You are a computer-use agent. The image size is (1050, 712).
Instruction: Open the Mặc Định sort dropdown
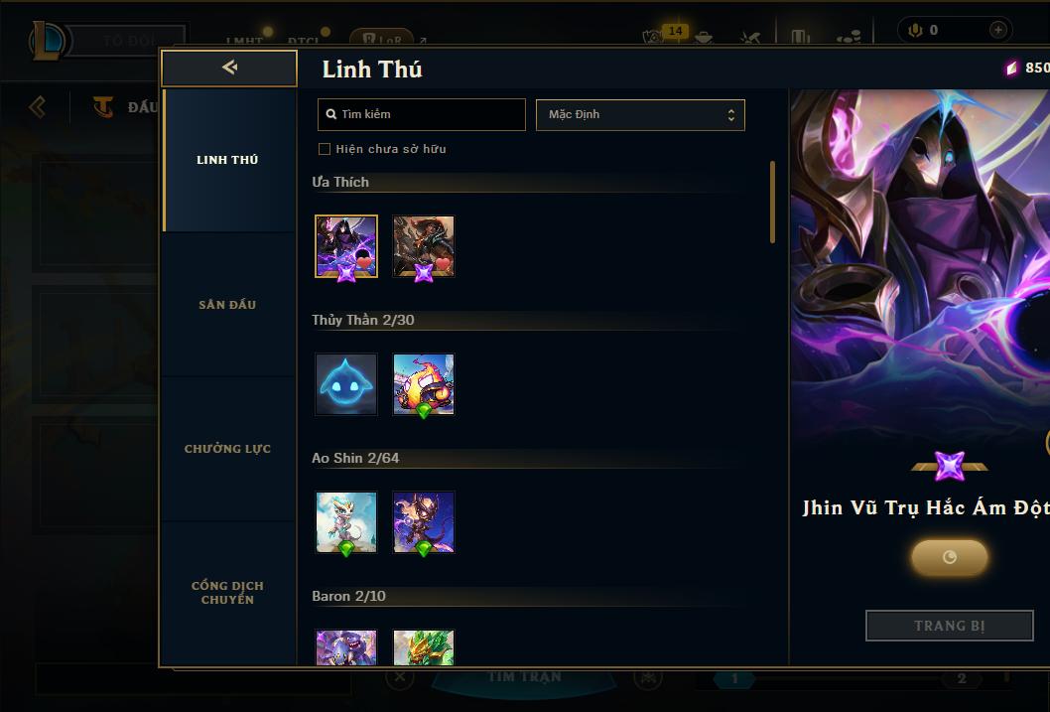click(x=640, y=114)
